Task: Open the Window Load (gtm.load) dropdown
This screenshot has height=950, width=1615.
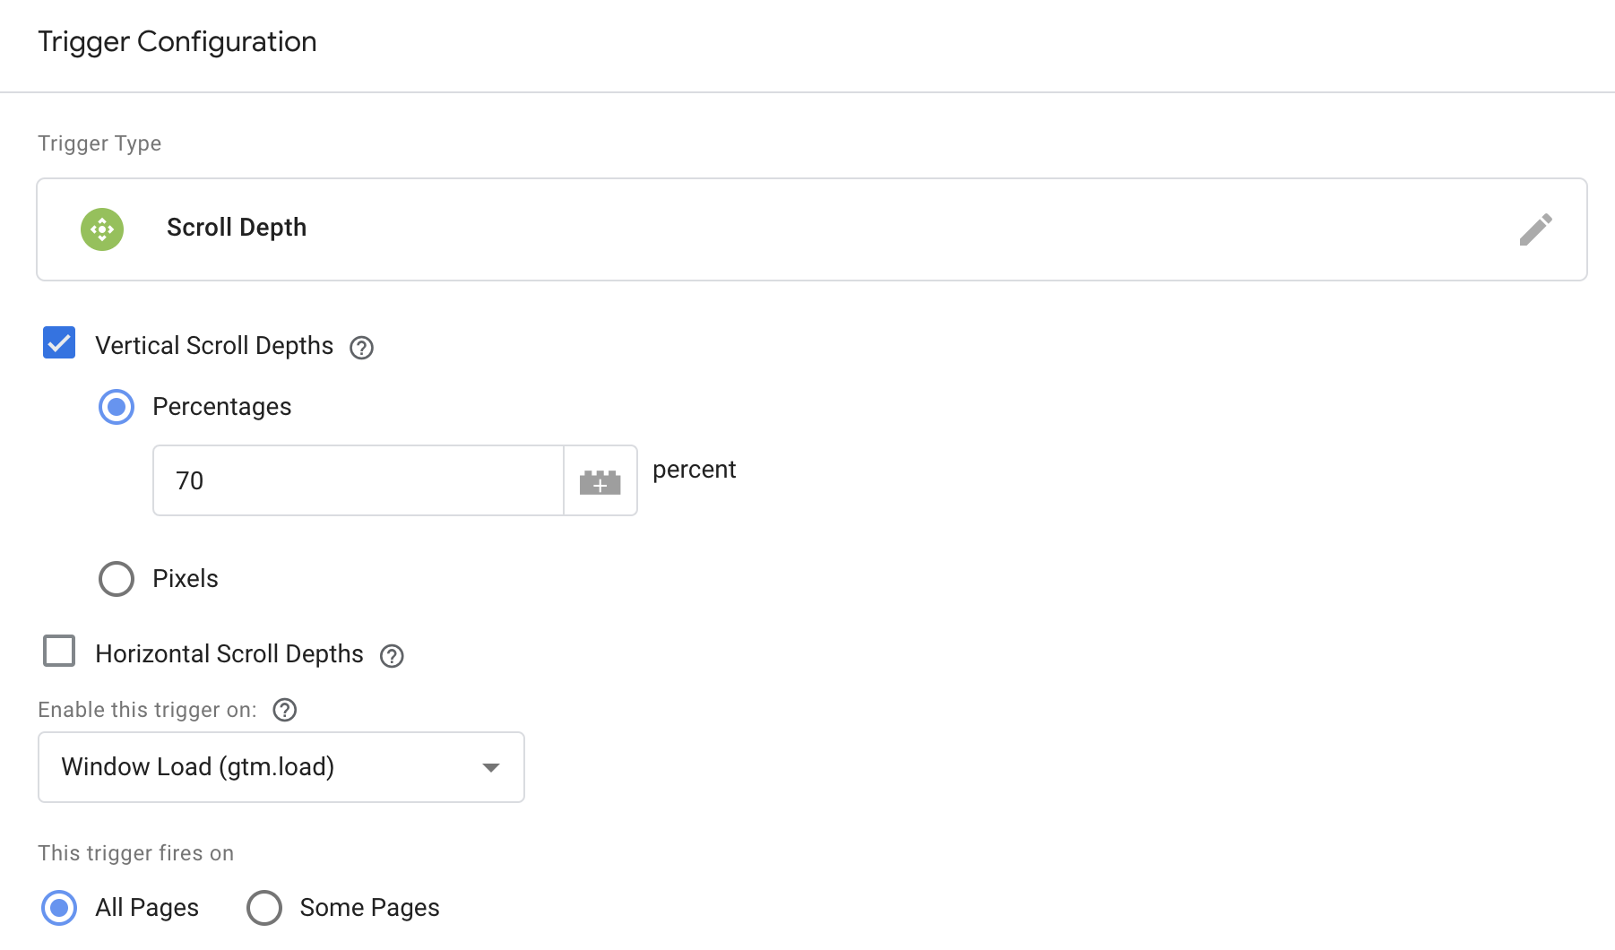Action: pos(281,767)
